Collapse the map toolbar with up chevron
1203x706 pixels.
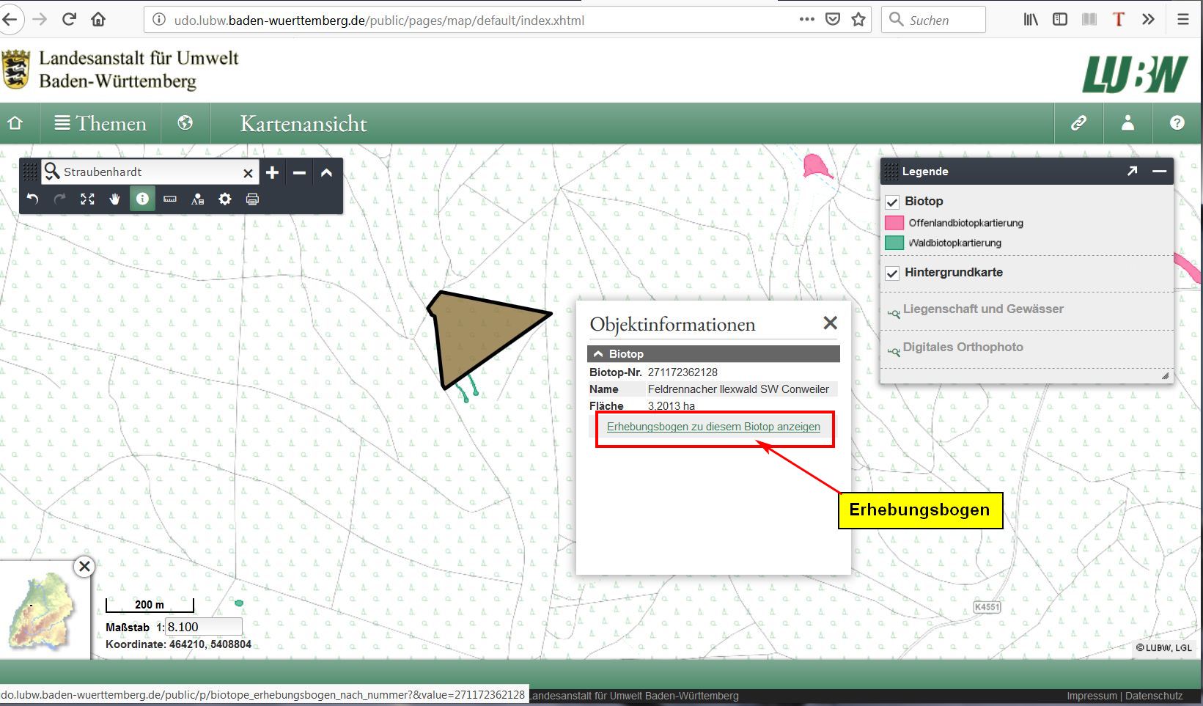pos(326,172)
